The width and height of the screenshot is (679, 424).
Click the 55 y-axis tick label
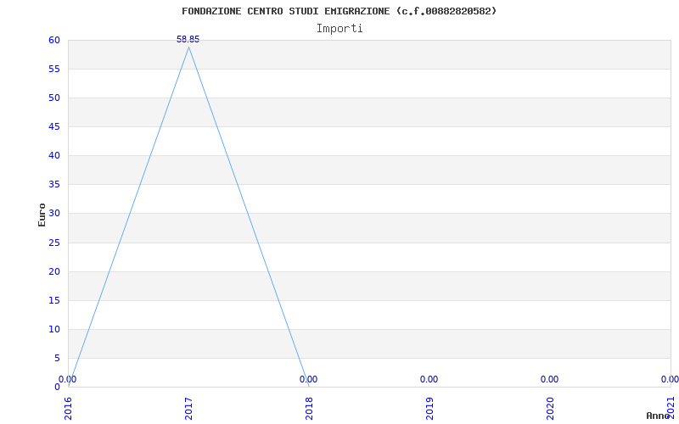point(54,70)
